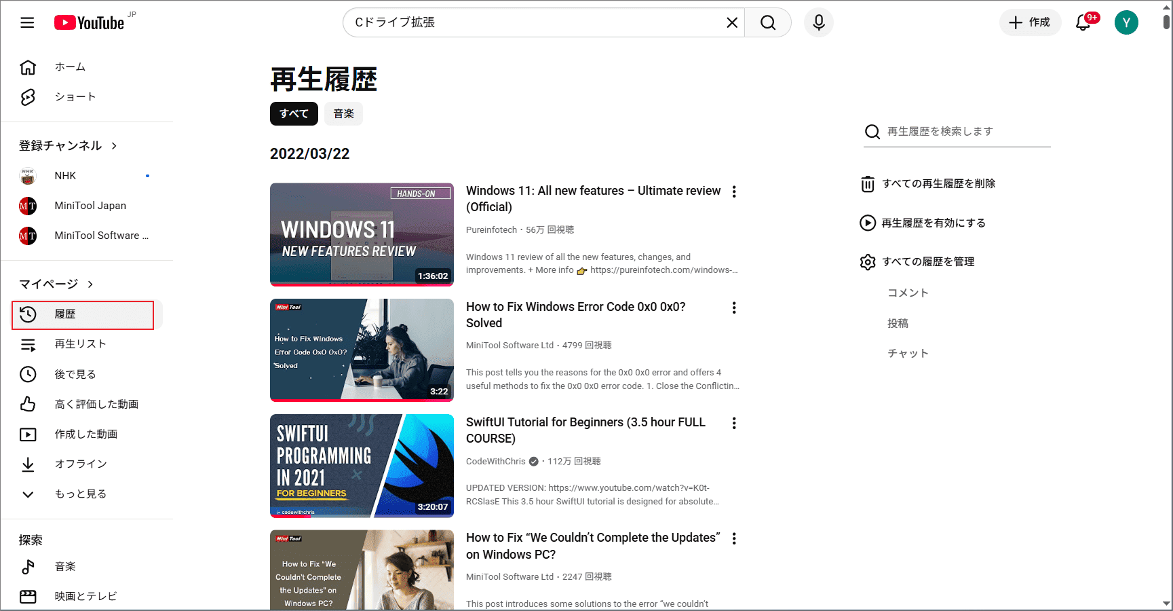Screen dimensions: 1173x611
Task: Expand もっと見る in the sidebar
Action: tap(80, 494)
